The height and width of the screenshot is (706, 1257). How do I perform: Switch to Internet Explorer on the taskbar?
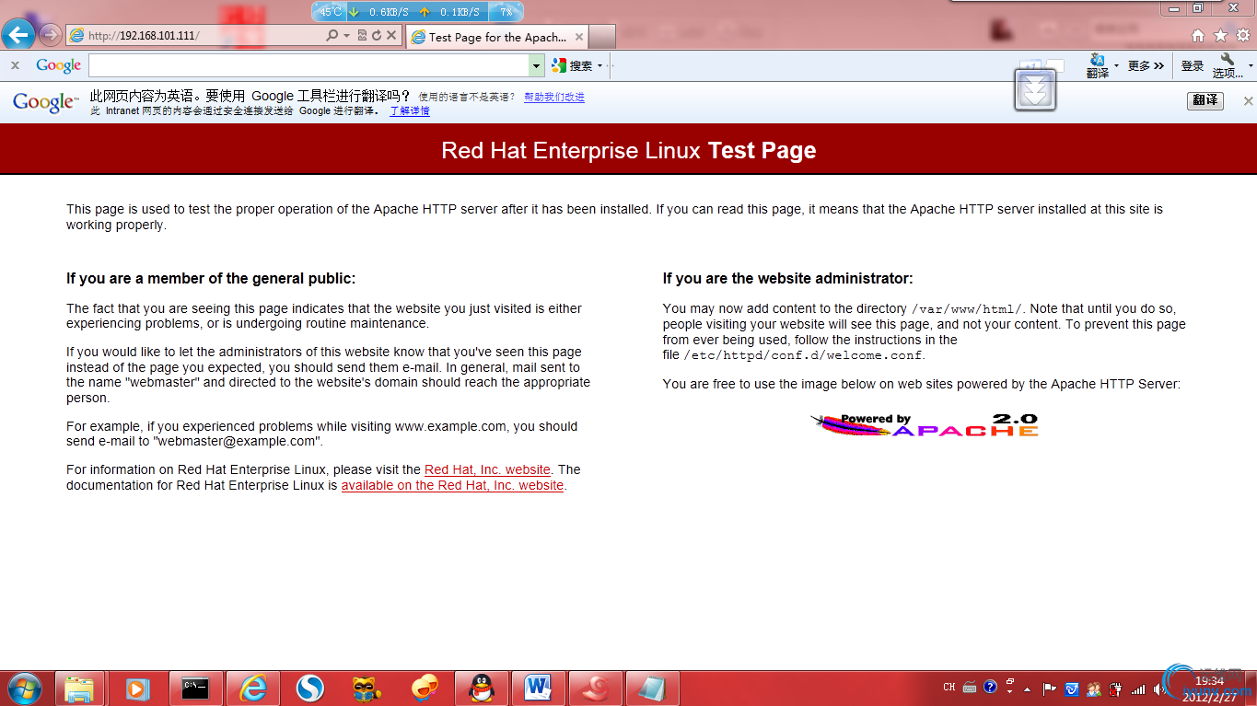pos(252,689)
